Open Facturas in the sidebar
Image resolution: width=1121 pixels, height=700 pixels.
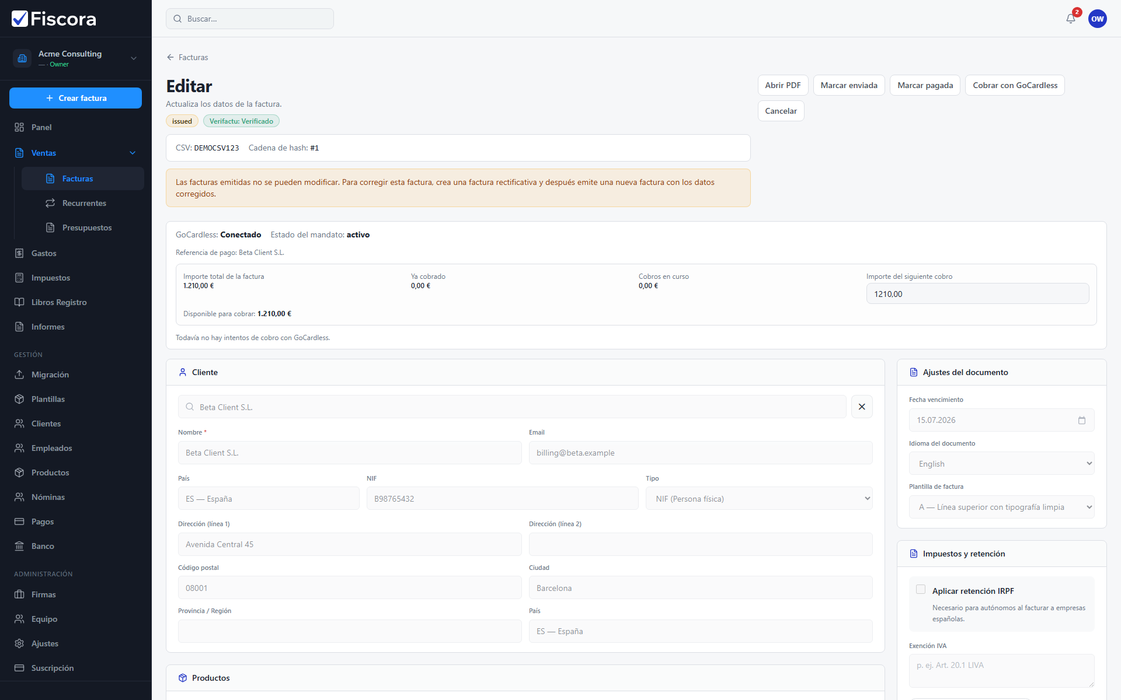[x=83, y=178]
